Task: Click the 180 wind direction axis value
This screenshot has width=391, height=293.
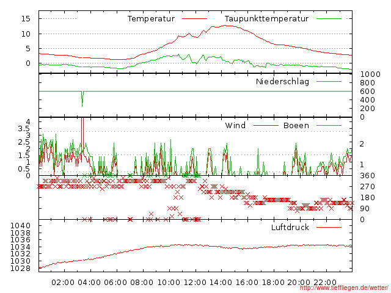Action: [x=368, y=198]
